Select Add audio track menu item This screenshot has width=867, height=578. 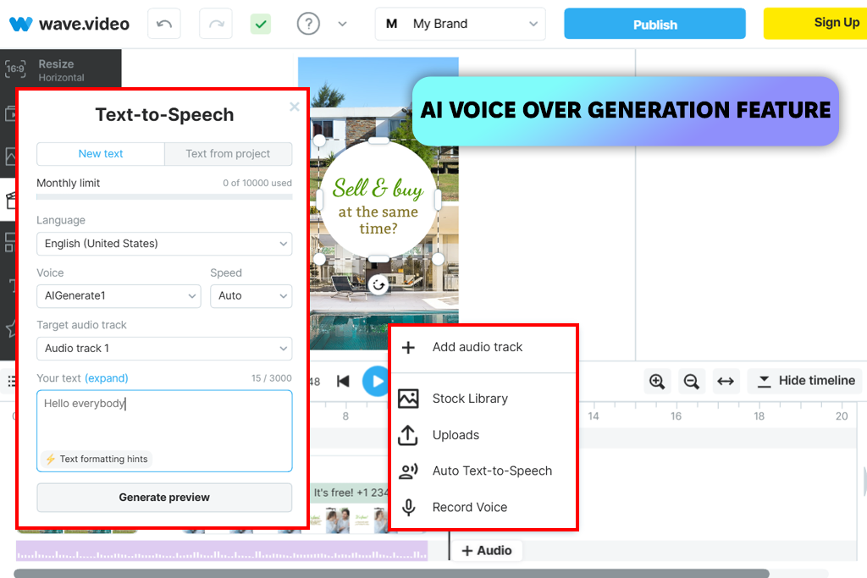[x=483, y=347]
